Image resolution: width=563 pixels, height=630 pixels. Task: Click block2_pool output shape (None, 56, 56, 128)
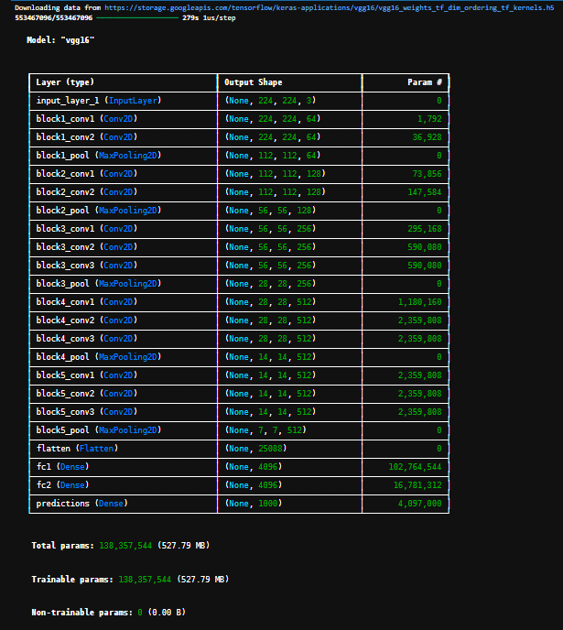[271, 211]
